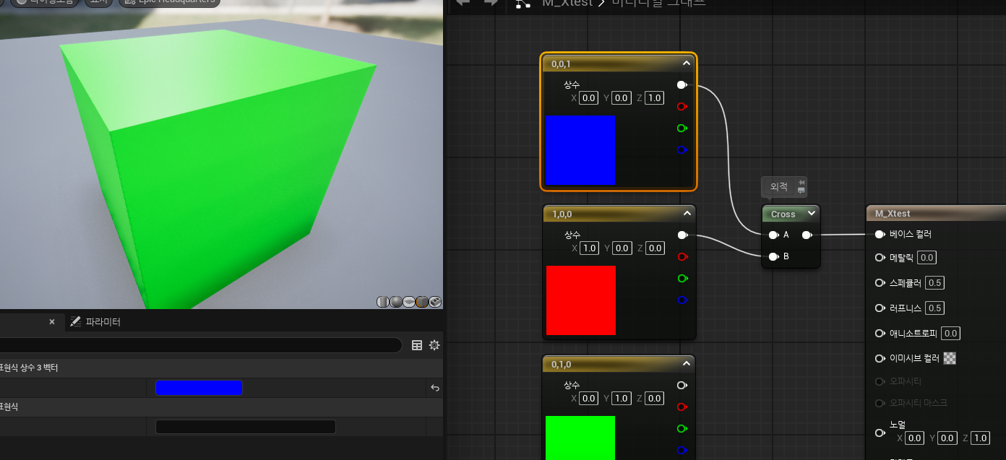Collapse the 1,0,0 node with its chevron
The width and height of the screenshot is (1006, 460).
pos(687,214)
